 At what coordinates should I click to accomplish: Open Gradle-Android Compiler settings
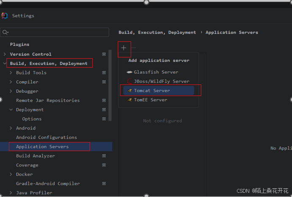pos(48,183)
